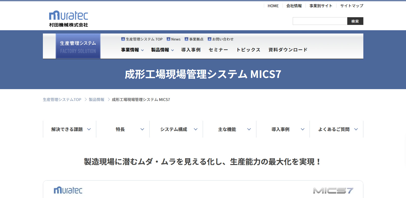Click arrow icon beside News link
This screenshot has height=198, width=406.
click(168, 39)
